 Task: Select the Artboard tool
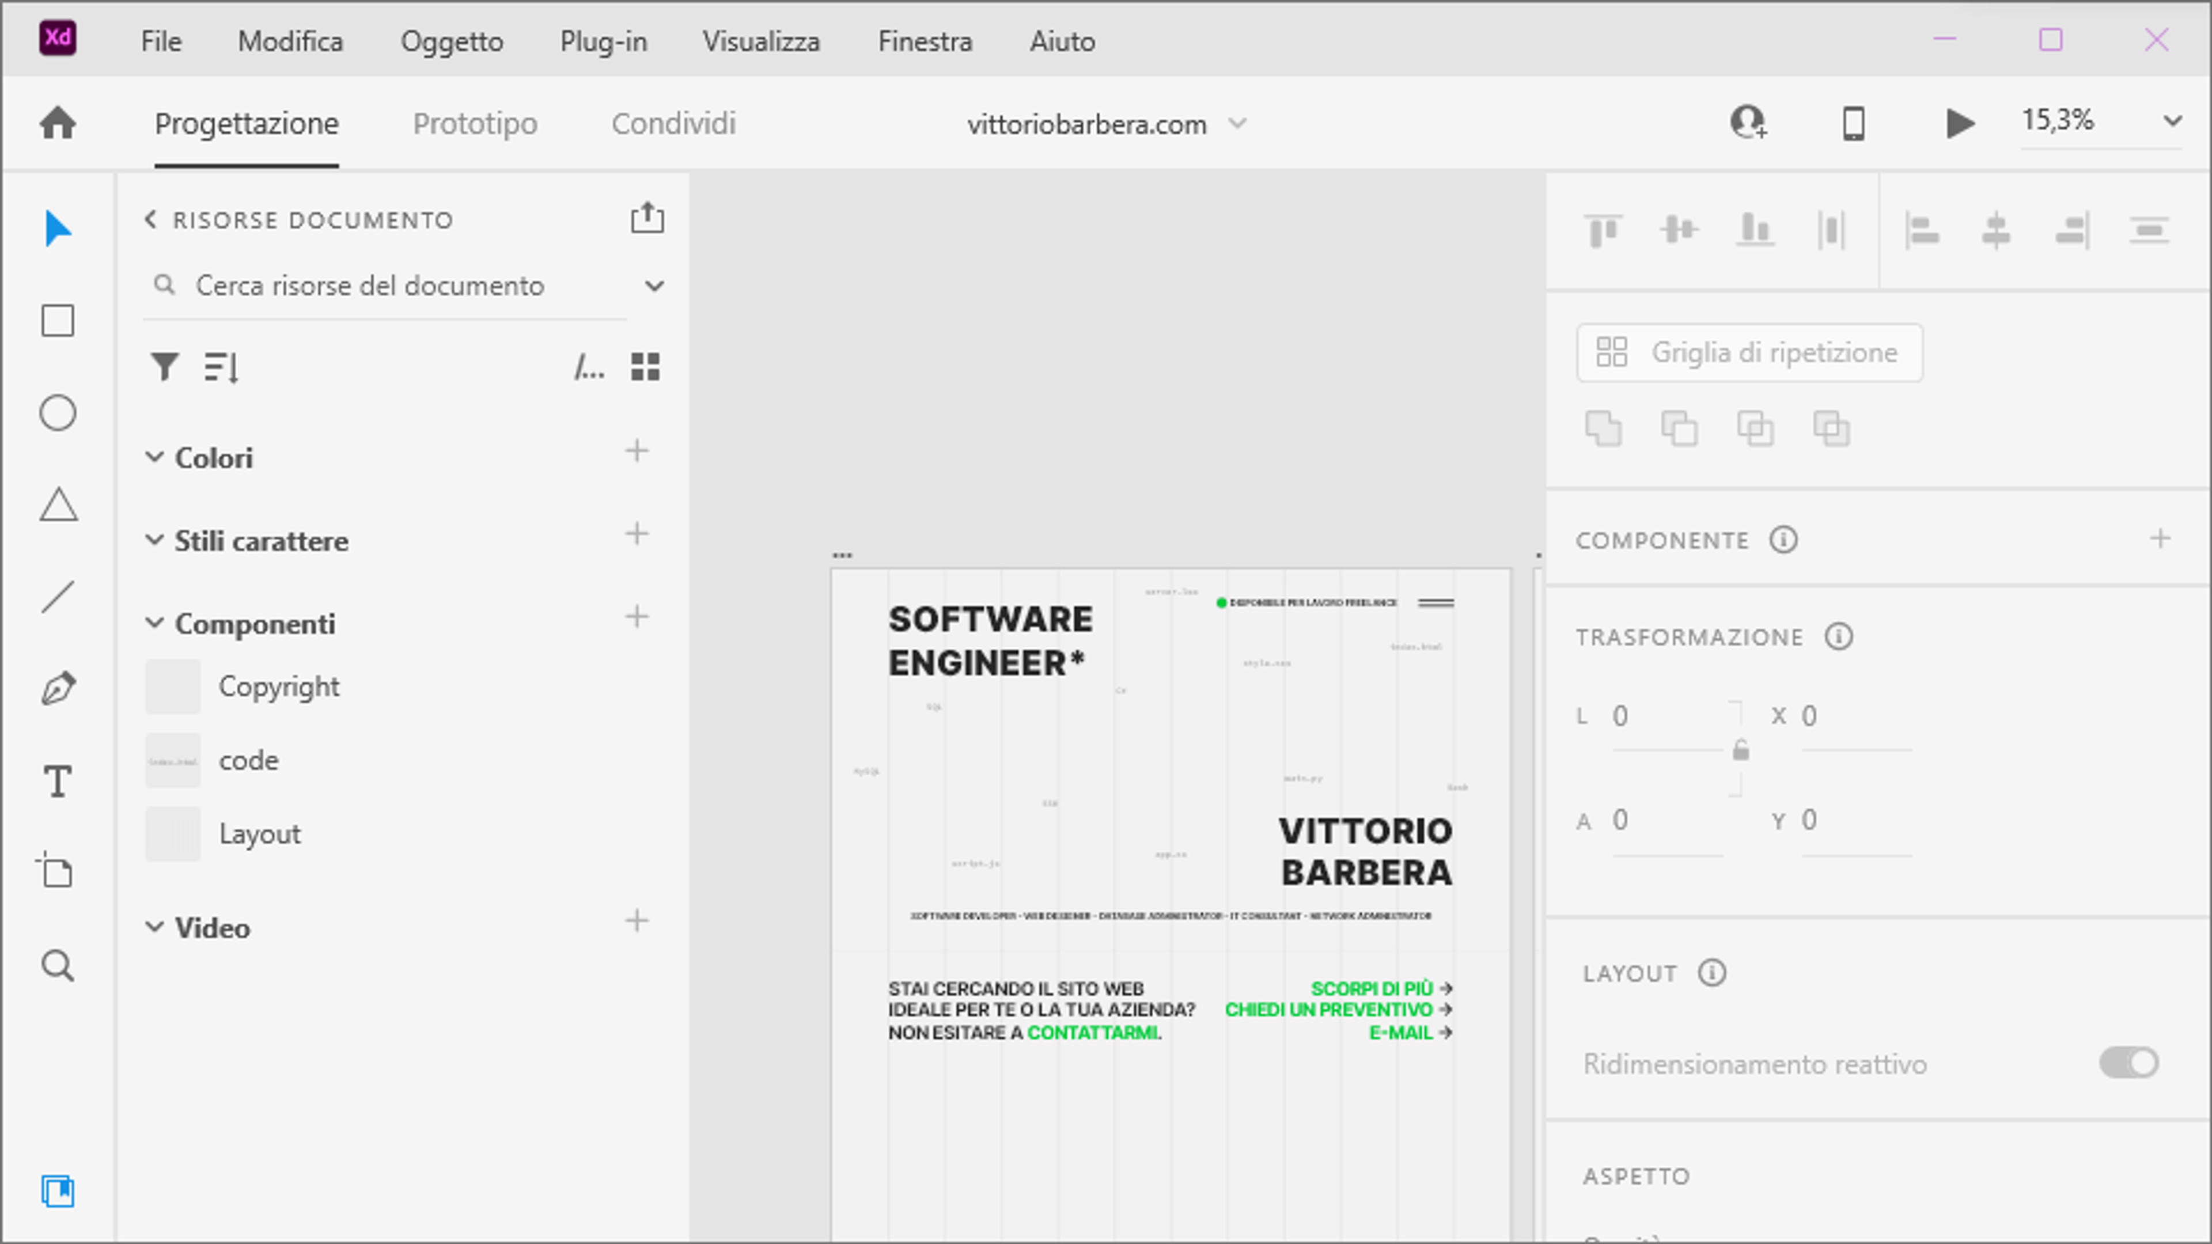coord(56,871)
